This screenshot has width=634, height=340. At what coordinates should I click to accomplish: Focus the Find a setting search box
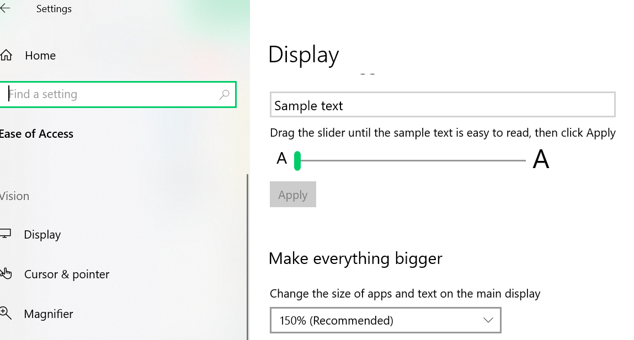click(x=110, y=95)
